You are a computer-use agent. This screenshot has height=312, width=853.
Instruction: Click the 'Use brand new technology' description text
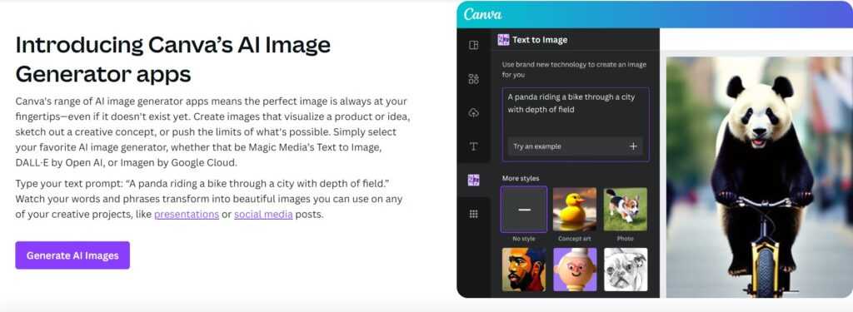click(x=574, y=70)
